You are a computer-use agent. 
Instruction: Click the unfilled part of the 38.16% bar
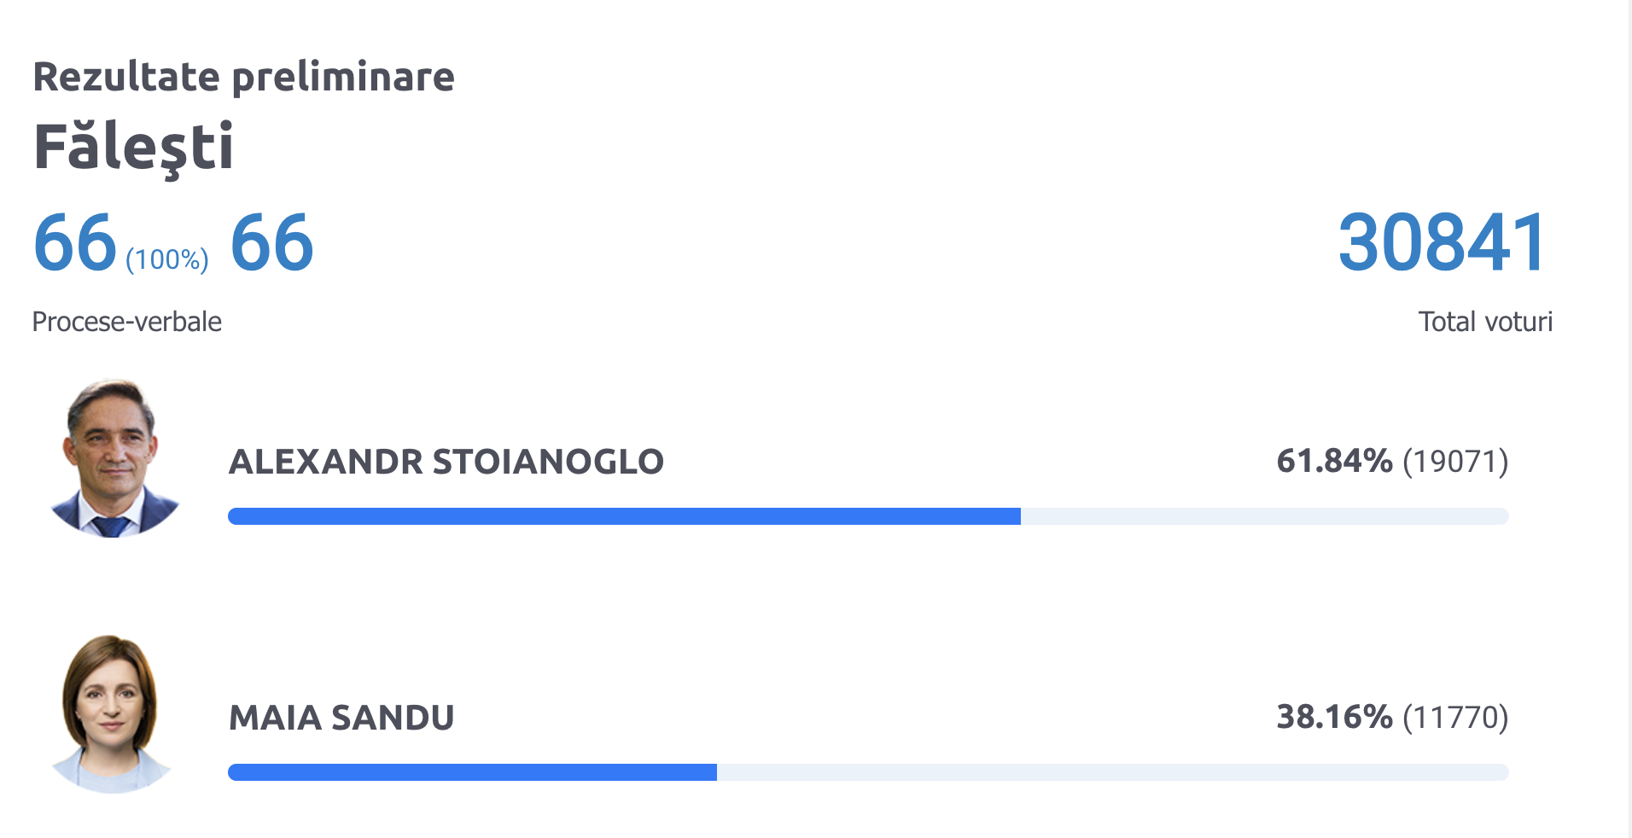1113,772
